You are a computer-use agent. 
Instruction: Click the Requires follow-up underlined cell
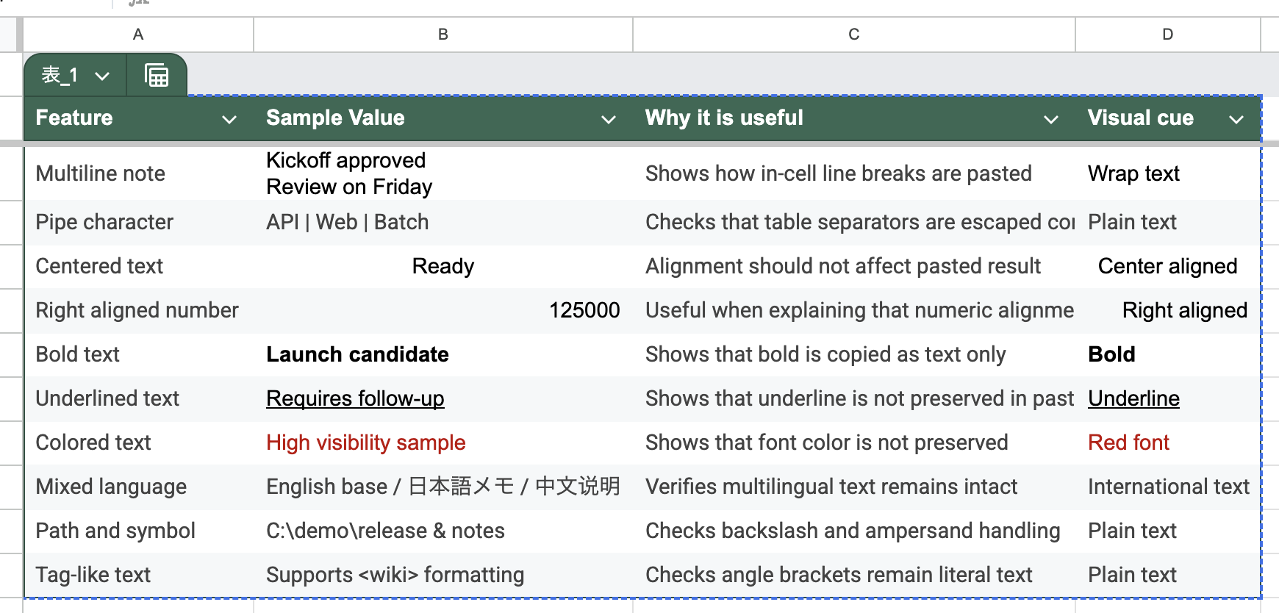[x=355, y=398]
